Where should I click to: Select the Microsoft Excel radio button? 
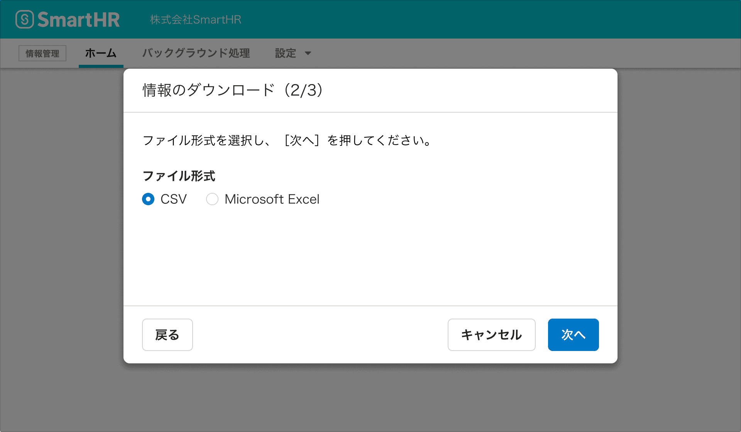[212, 199]
